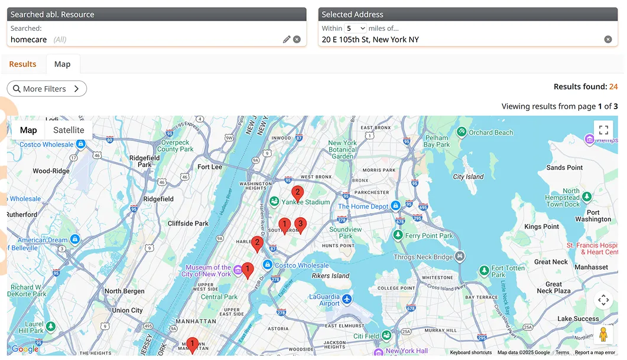Click the Laurel Hill Park tree icon
This screenshot has height=360, width=627.
tap(50, 326)
